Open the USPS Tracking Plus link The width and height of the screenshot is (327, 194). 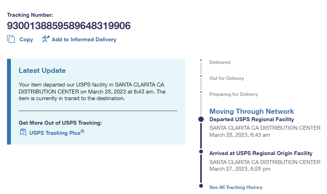tap(56, 132)
